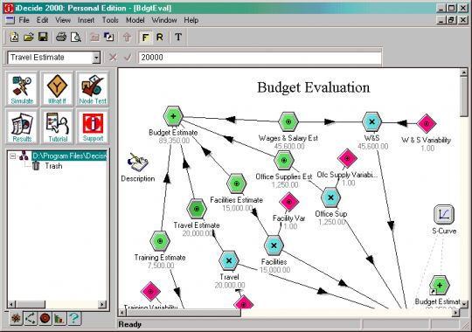Accept the formula with the checkmark button

(x=128, y=57)
